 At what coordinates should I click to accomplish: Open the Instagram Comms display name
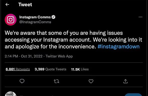click(x=35, y=17)
